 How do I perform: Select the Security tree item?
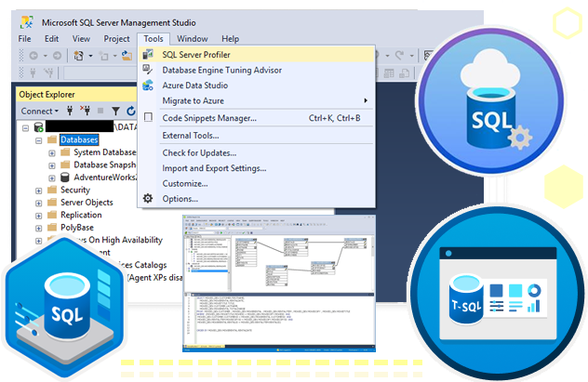[x=75, y=190]
